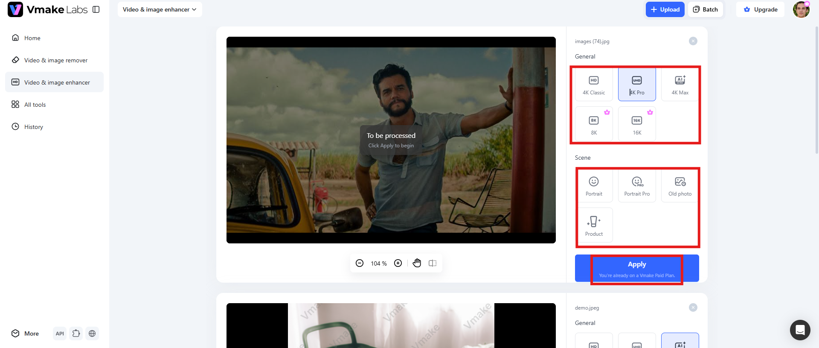The image size is (819, 348).
Task: Open the language globe icon
Action: [x=92, y=333]
